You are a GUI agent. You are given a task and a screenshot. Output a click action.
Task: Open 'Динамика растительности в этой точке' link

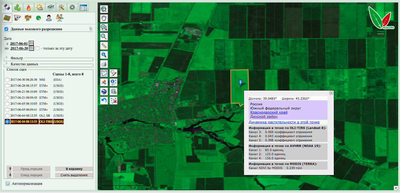(x=284, y=122)
